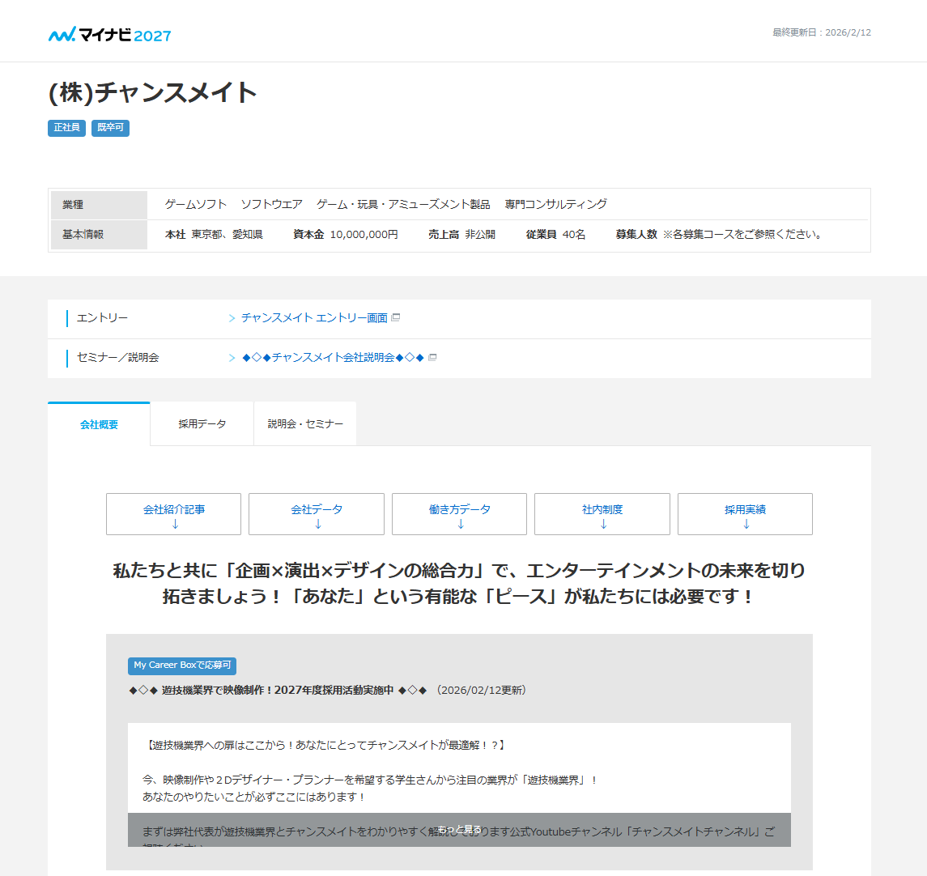Click chevron before チャンスメイト会社説明会
This screenshot has height=876, width=927.
click(x=232, y=358)
